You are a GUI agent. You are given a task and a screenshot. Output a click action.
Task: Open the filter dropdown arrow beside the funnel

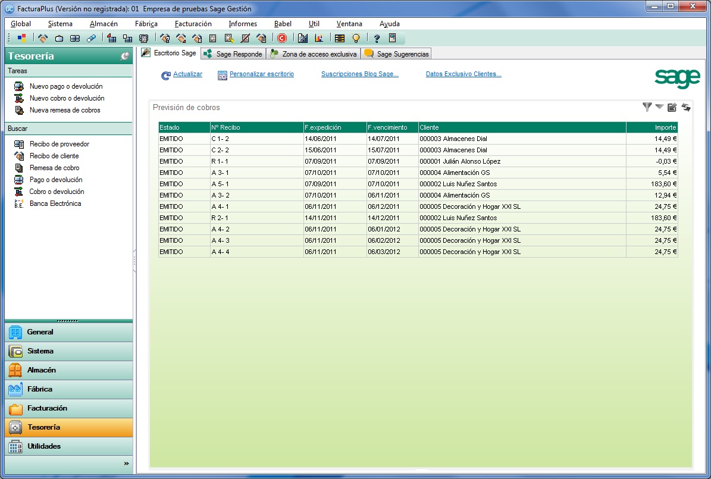coord(660,107)
